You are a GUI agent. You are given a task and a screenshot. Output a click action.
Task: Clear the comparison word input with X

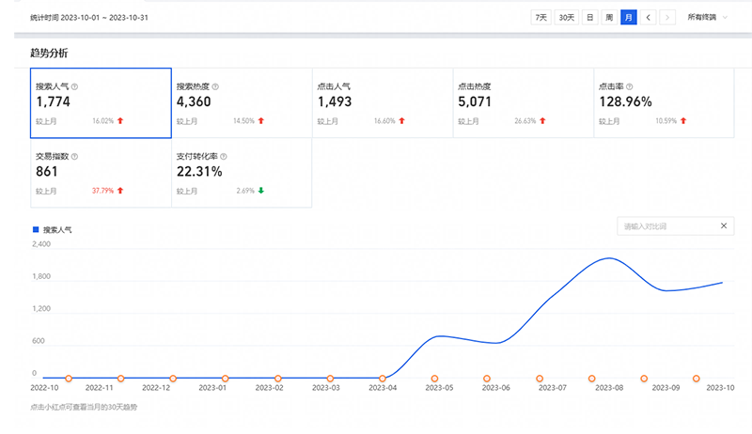pos(723,226)
